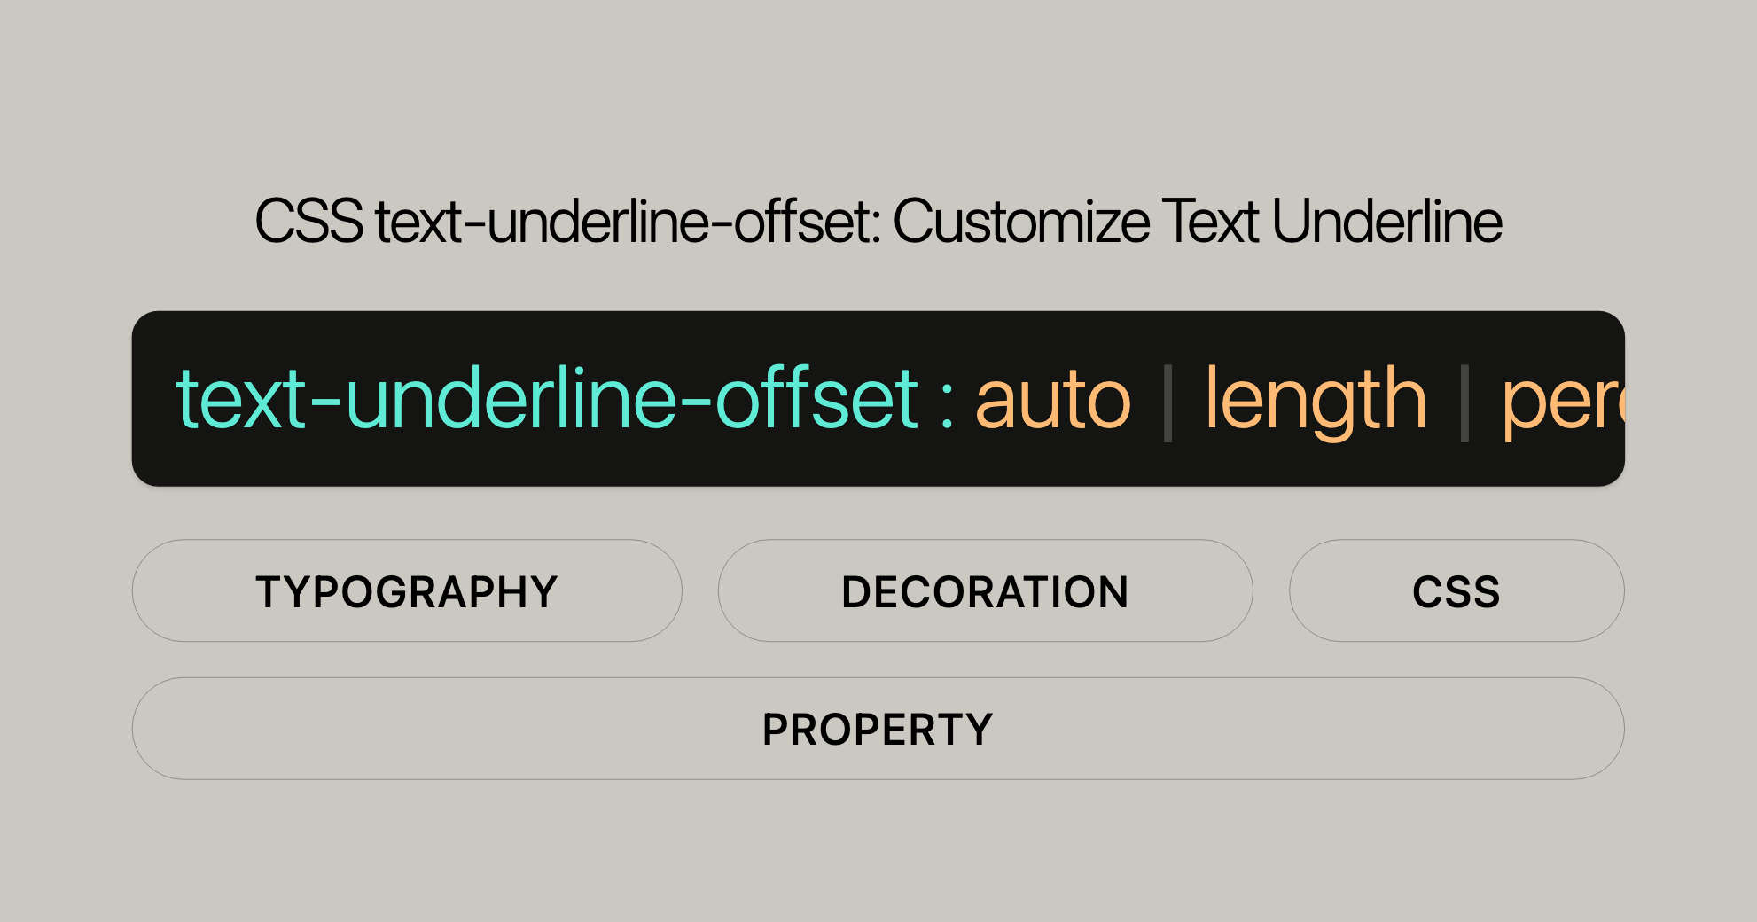Screen dimensions: 1757x922
Task: Click the word underline in the code block
Action: 511,400
